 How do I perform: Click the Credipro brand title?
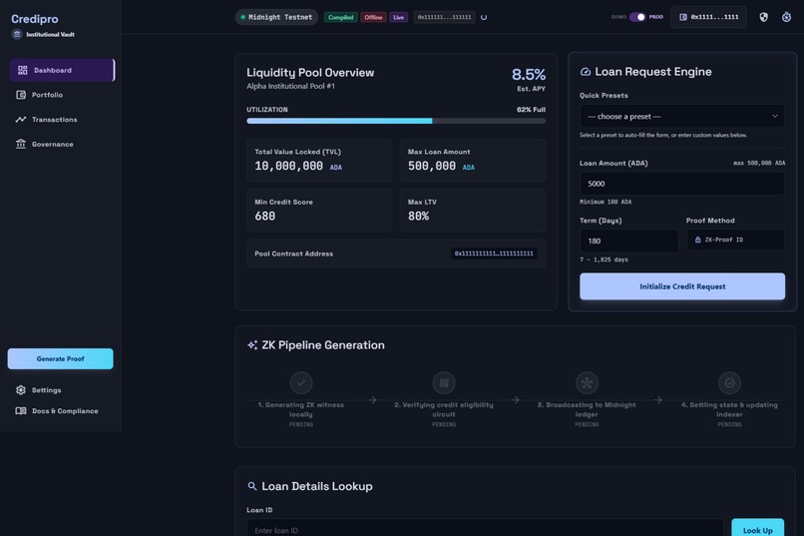[x=34, y=19]
